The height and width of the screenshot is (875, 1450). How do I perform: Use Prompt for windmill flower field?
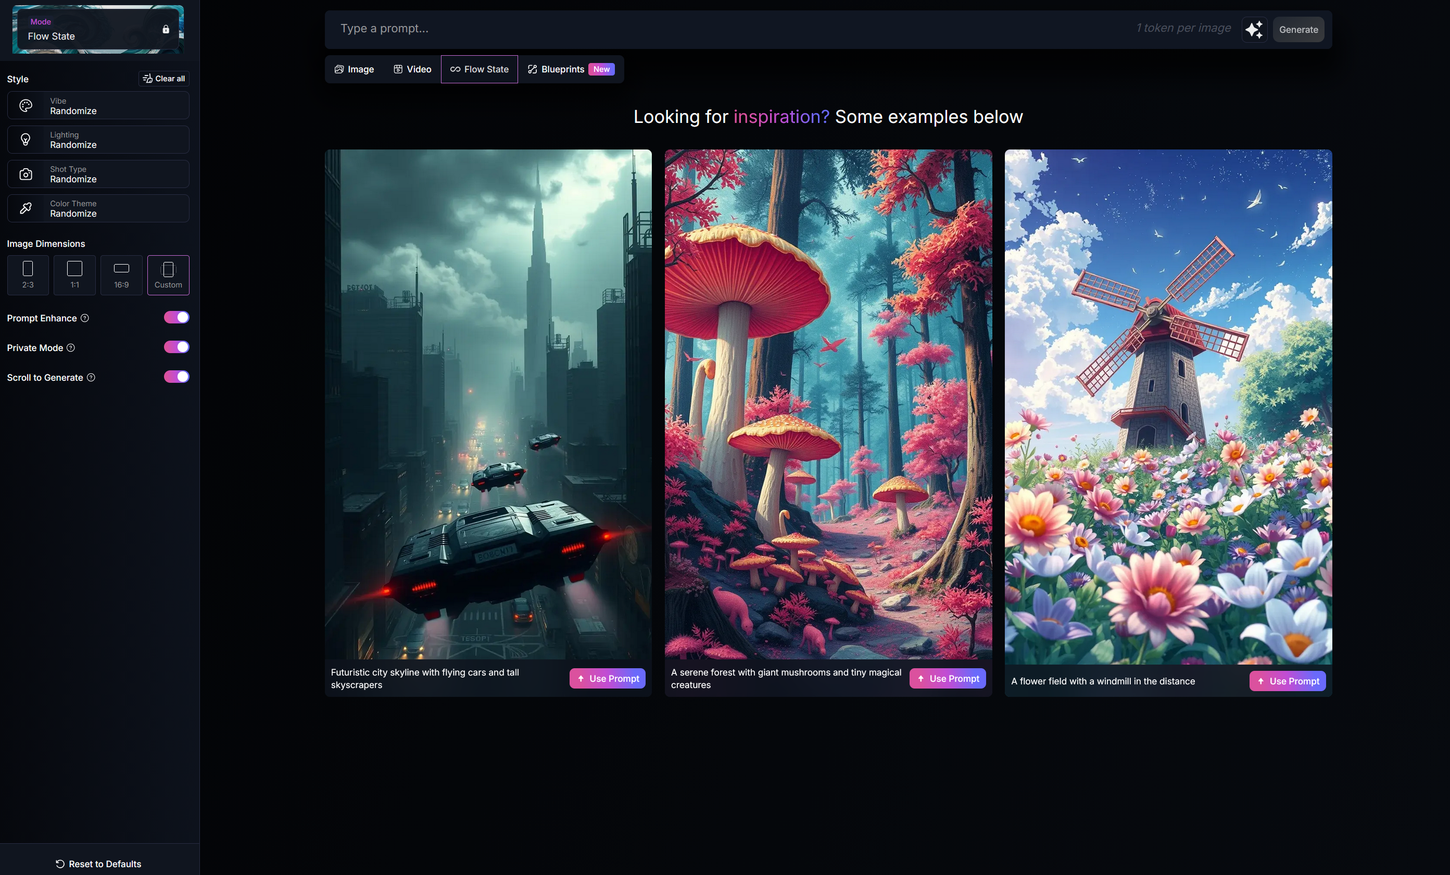point(1288,681)
